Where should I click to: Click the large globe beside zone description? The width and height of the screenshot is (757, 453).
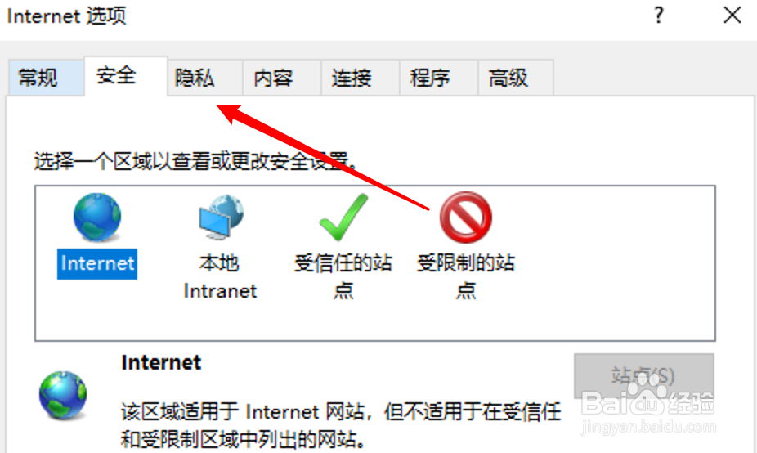point(63,395)
